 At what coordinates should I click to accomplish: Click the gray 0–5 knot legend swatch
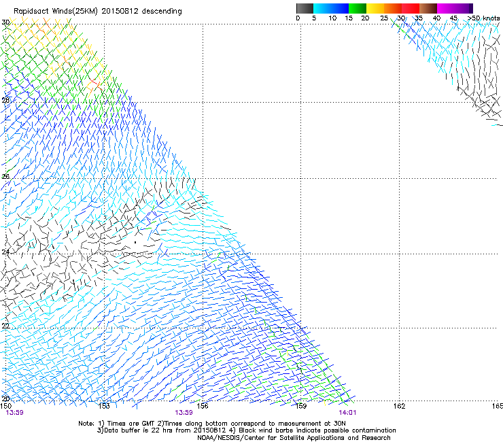(305, 8)
